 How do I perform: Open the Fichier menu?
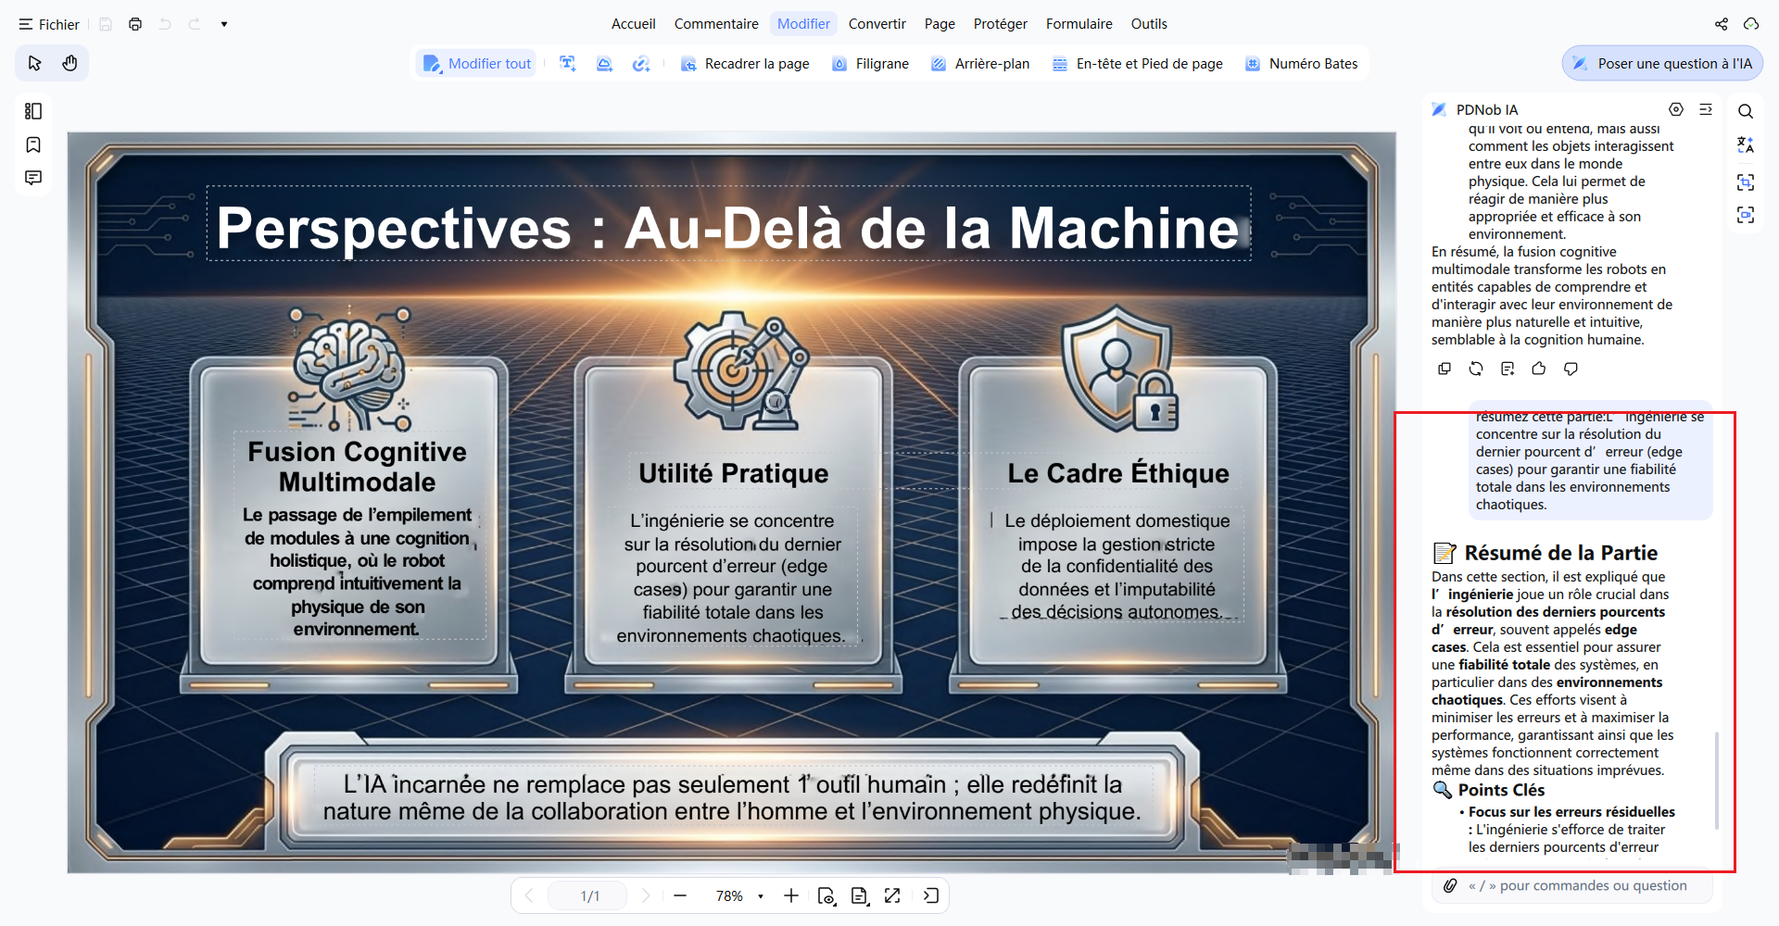[x=48, y=24]
